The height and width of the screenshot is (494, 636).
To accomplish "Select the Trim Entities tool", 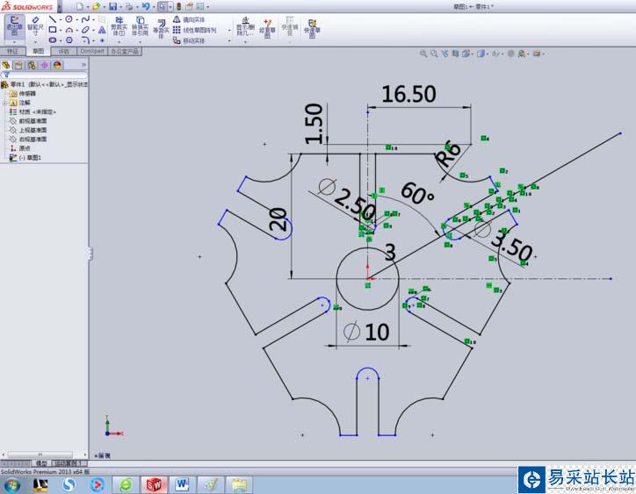I will 118,26.
